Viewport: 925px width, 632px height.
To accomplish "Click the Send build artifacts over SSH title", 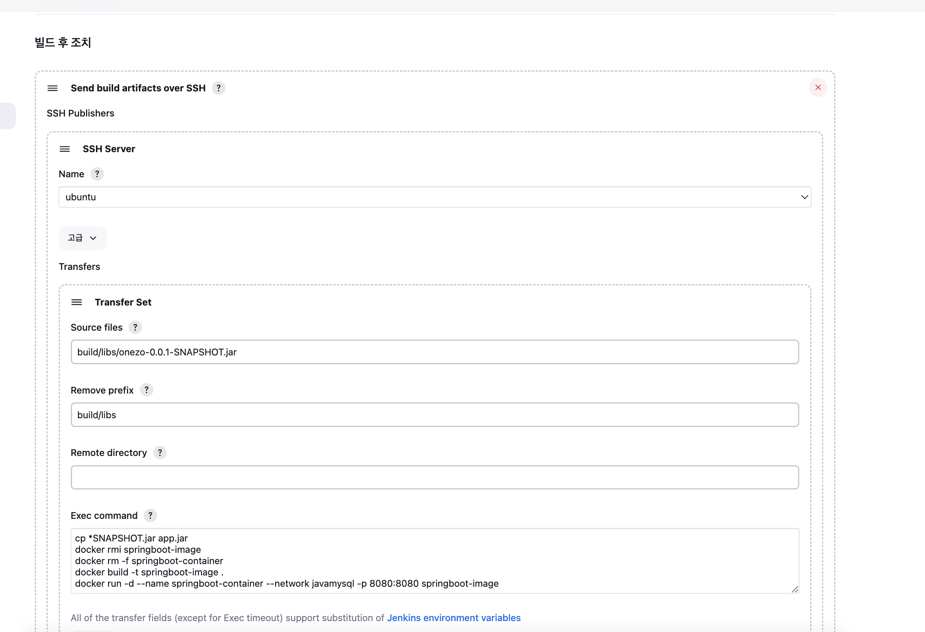I will pos(138,88).
